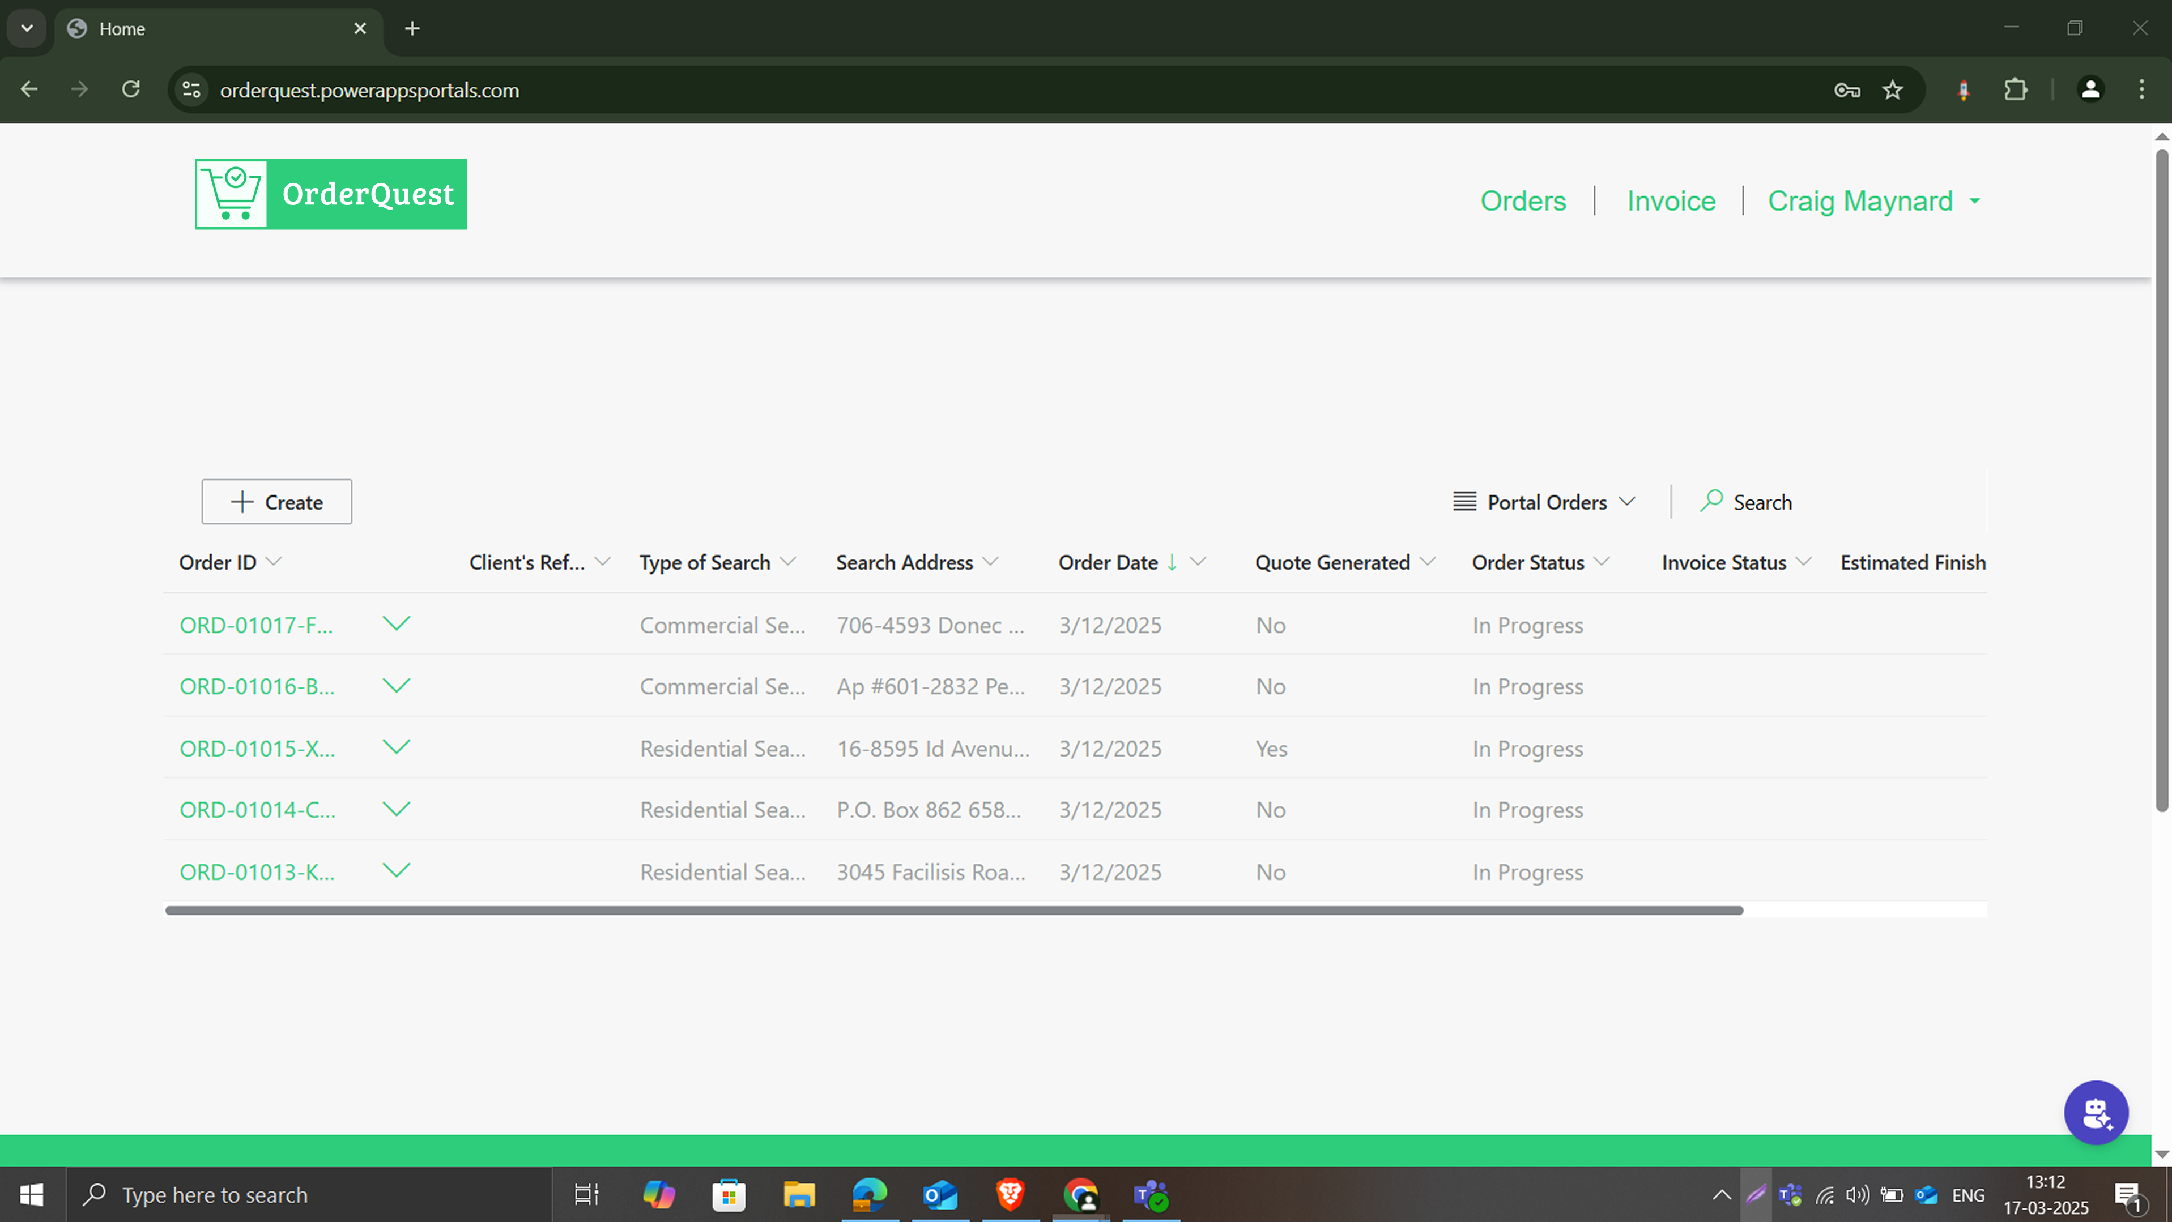
Task: Open the Chrome three-dot menu
Action: (2141, 89)
